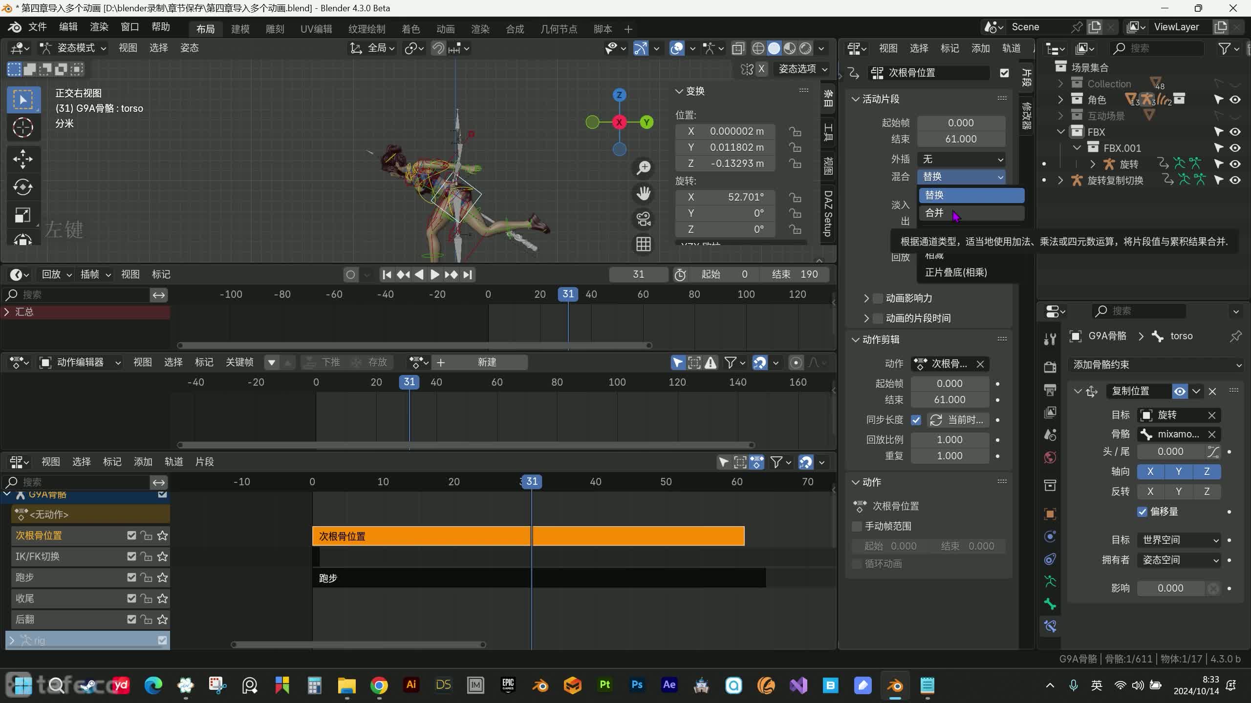Jump to last frame in timeline
This screenshot has height=703, width=1251.
(x=468, y=274)
